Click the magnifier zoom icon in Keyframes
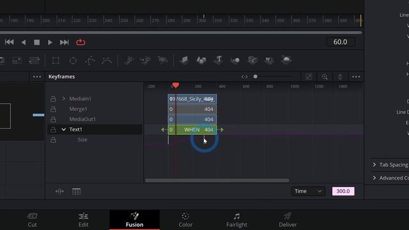This screenshot has height=230, width=409. coord(325,77)
